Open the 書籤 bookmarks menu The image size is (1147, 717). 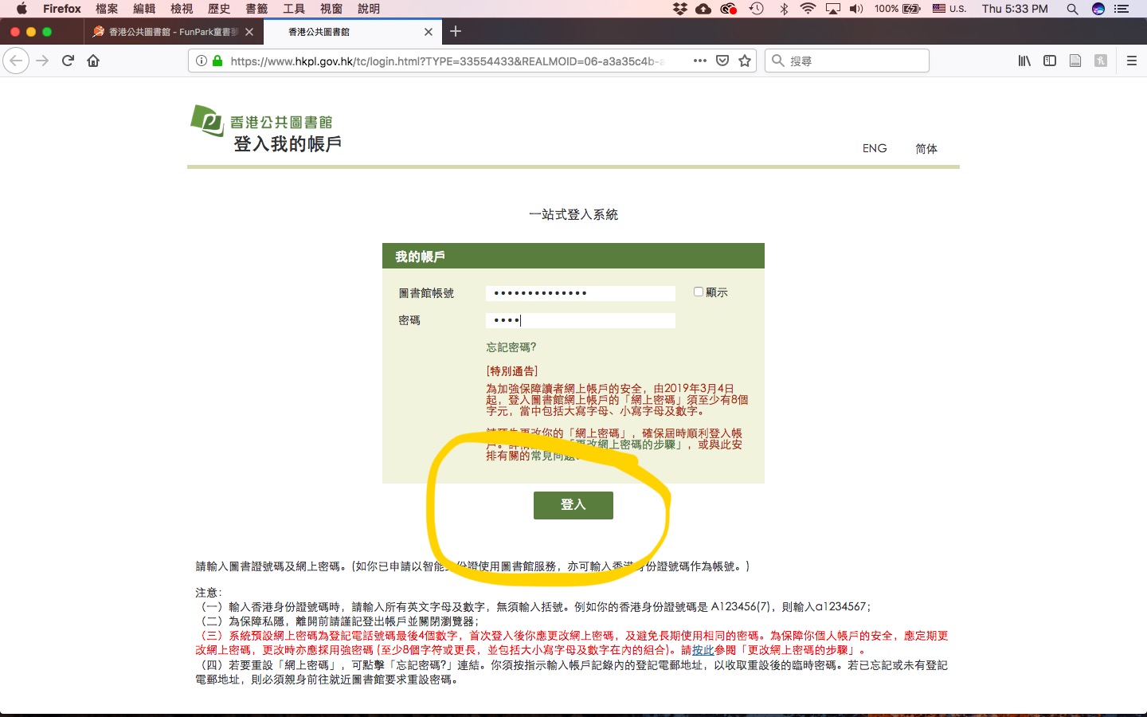(x=256, y=9)
